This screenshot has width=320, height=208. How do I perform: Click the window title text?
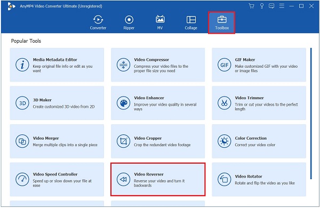coord(61,6)
